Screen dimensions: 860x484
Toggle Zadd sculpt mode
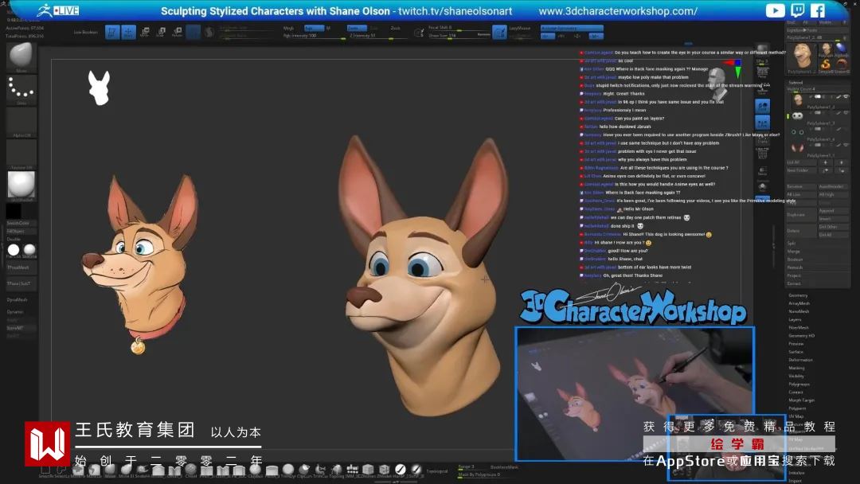coord(356,28)
